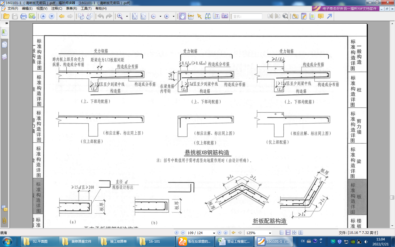This screenshot has width=395, height=247.
Task: Go to previous page up arrow
Action: [x=43, y=16]
